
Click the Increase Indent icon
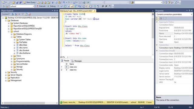click(x=106, y=6)
